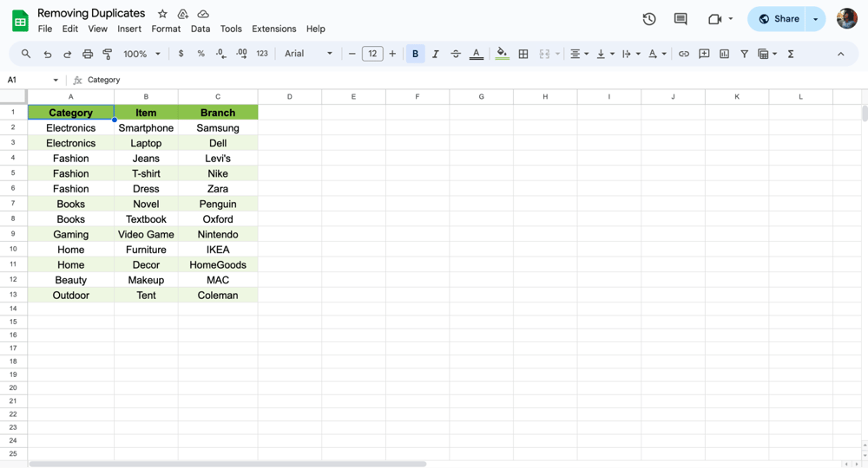
Task: Toggle italic formatting
Action: [x=436, y=54]
